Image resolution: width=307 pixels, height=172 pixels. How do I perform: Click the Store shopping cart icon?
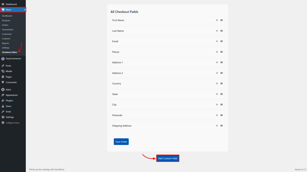pyautogui.click(x=3, y=10)
